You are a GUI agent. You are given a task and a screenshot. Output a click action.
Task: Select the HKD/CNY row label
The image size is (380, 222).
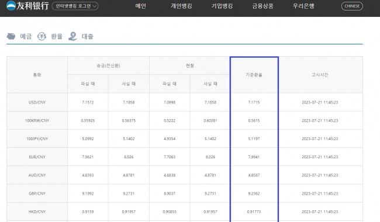[x=37, y=211]
